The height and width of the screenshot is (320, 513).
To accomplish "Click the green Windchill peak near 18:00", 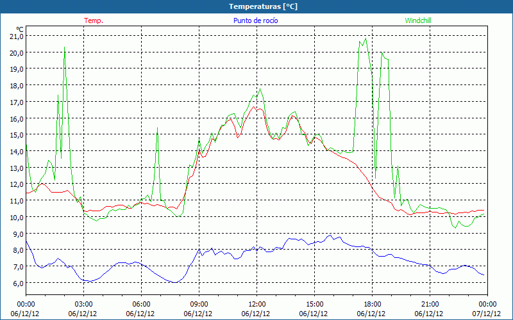I will tap(366, 38).
